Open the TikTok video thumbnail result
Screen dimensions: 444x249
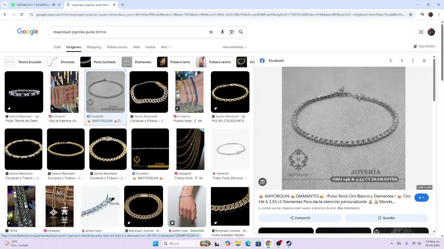pos(21,206)
